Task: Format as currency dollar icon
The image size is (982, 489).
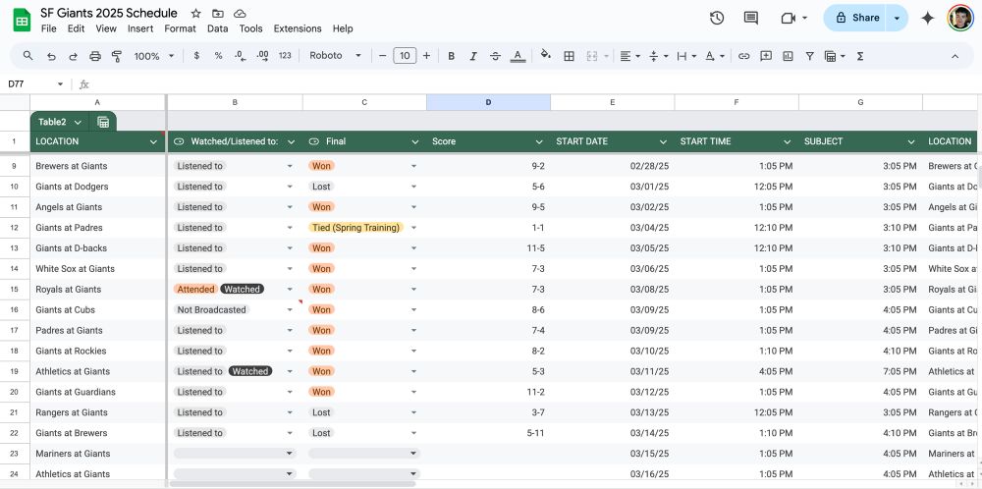Action: (x=196, y=56)
